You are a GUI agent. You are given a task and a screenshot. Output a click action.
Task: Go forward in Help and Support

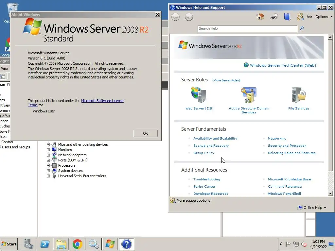(x=189, y=17)
